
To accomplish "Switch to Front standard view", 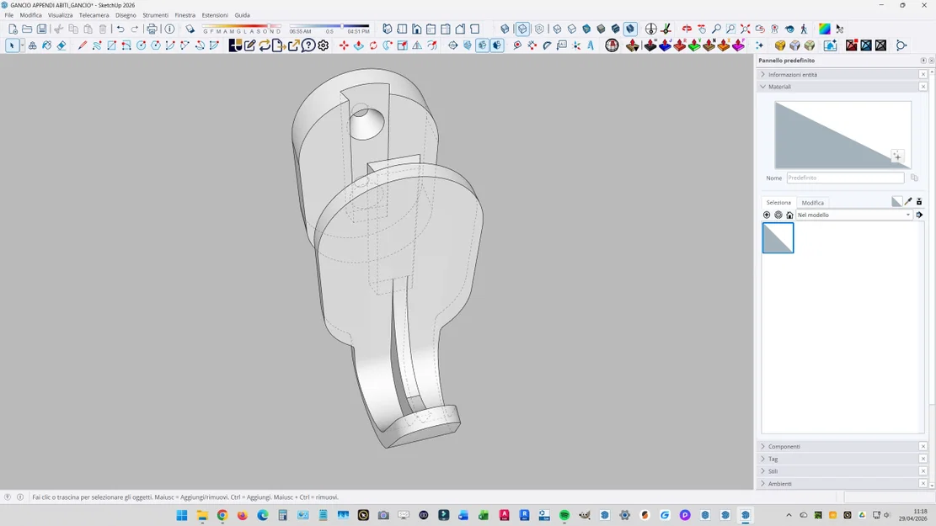I will click(x=417, y=29).
